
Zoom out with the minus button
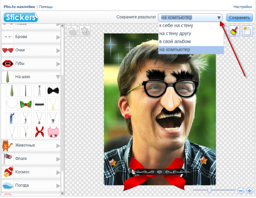tap(241, 190)
